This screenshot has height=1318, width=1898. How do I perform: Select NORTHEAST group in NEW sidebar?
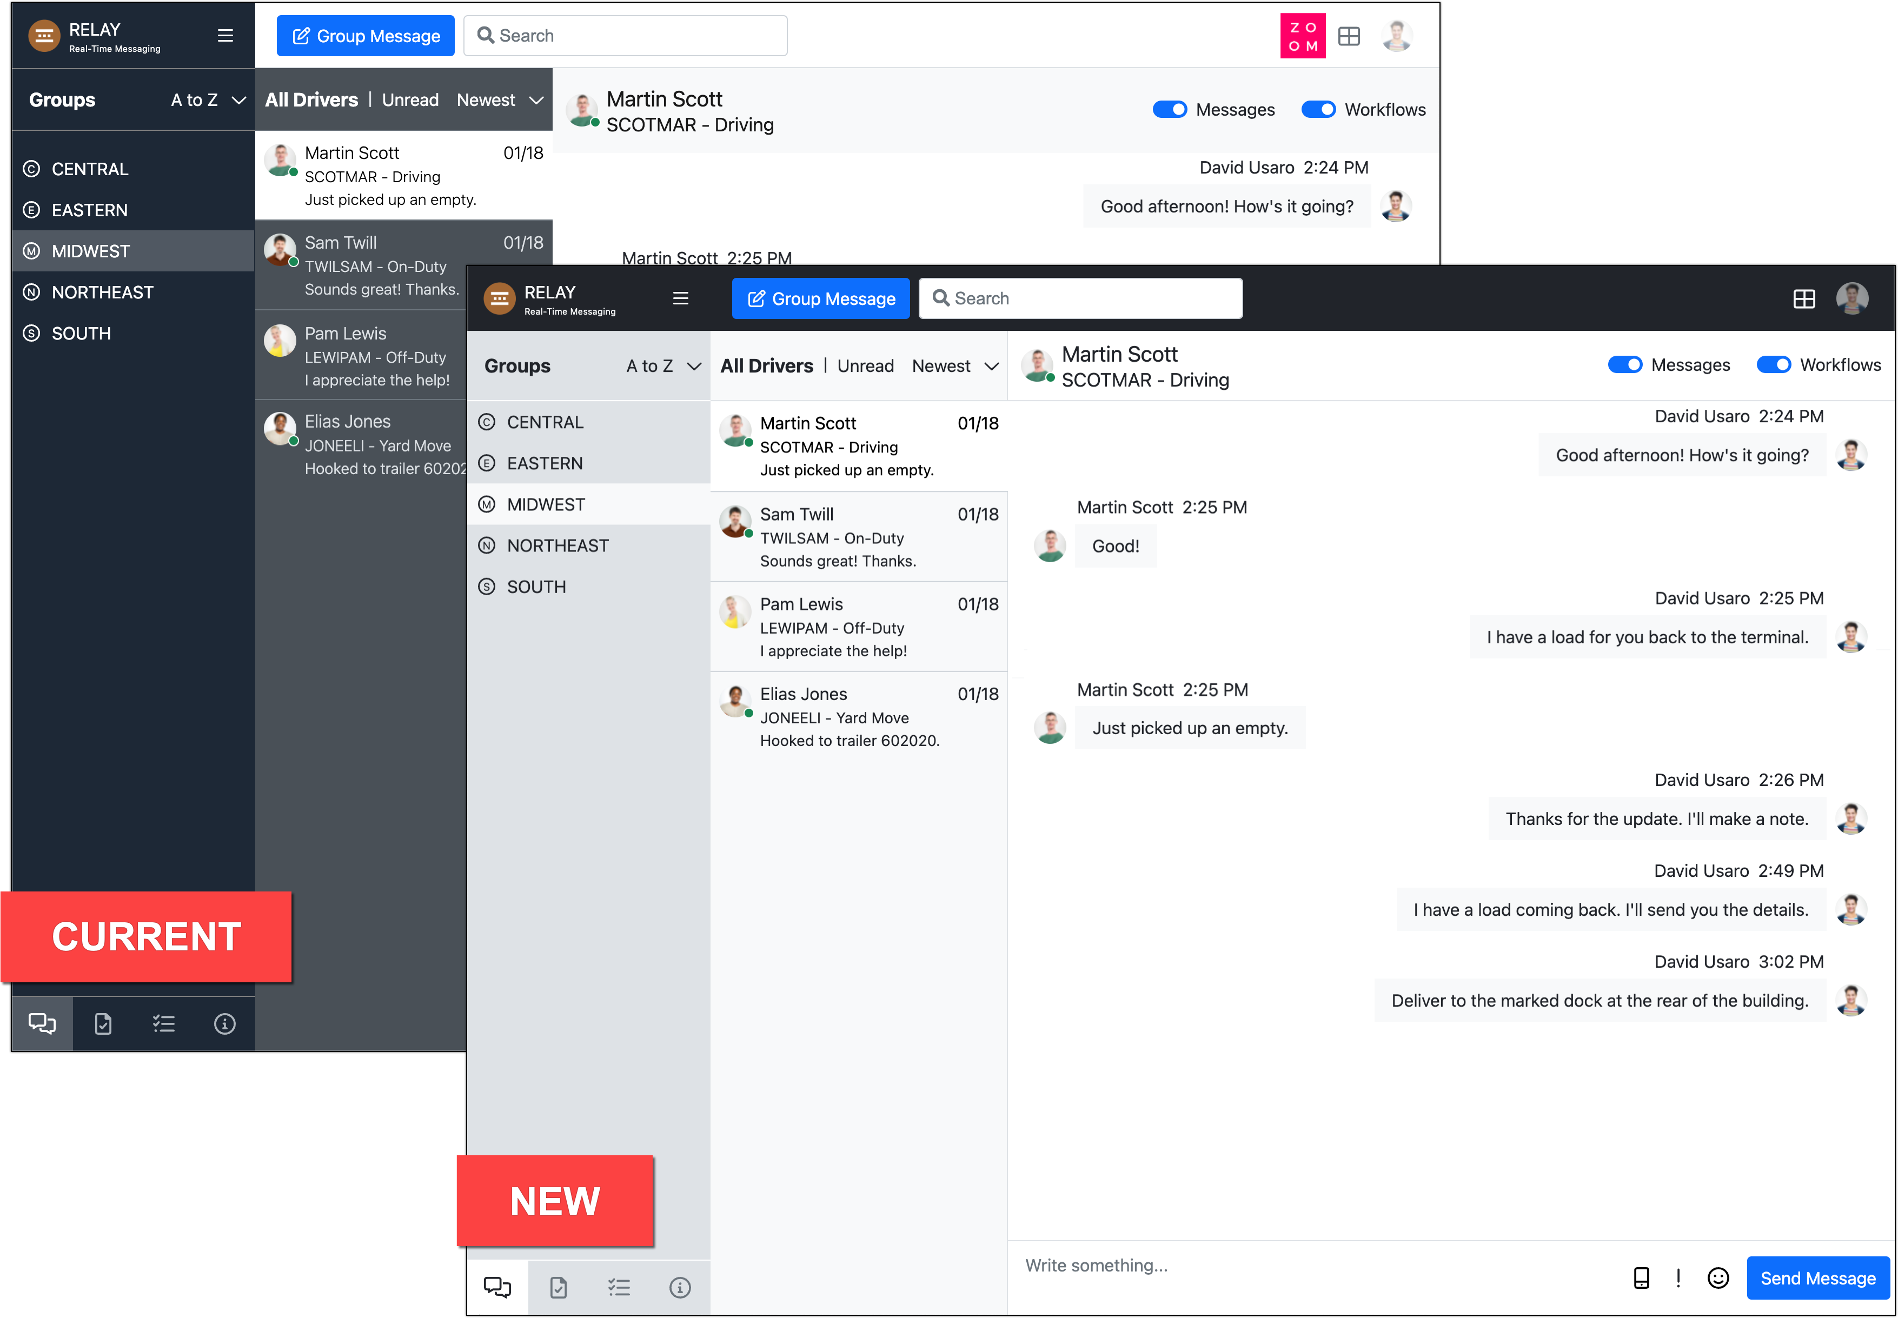click(x=558, y=546)
